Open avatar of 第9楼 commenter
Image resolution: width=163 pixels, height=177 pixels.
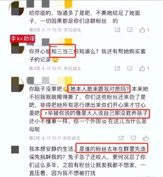point(17,8)
